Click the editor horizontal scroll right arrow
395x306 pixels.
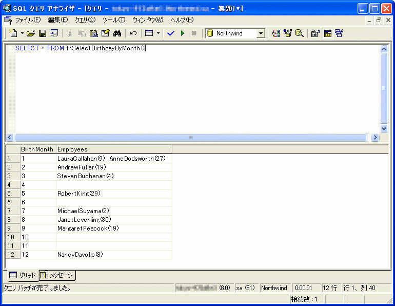tap(375, 138)
